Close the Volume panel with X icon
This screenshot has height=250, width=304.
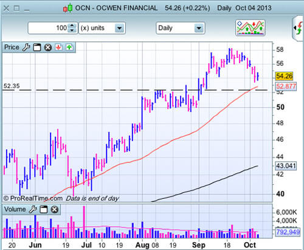54,209
